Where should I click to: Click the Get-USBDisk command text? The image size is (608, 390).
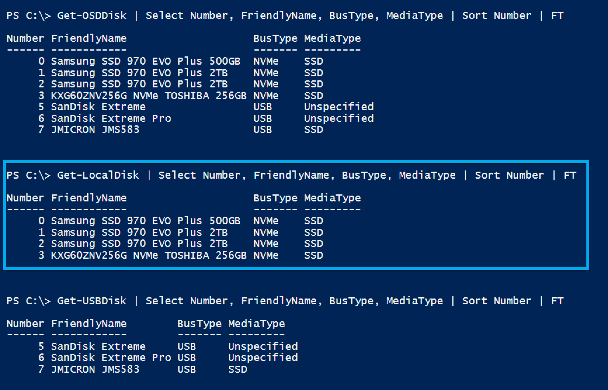92,301
